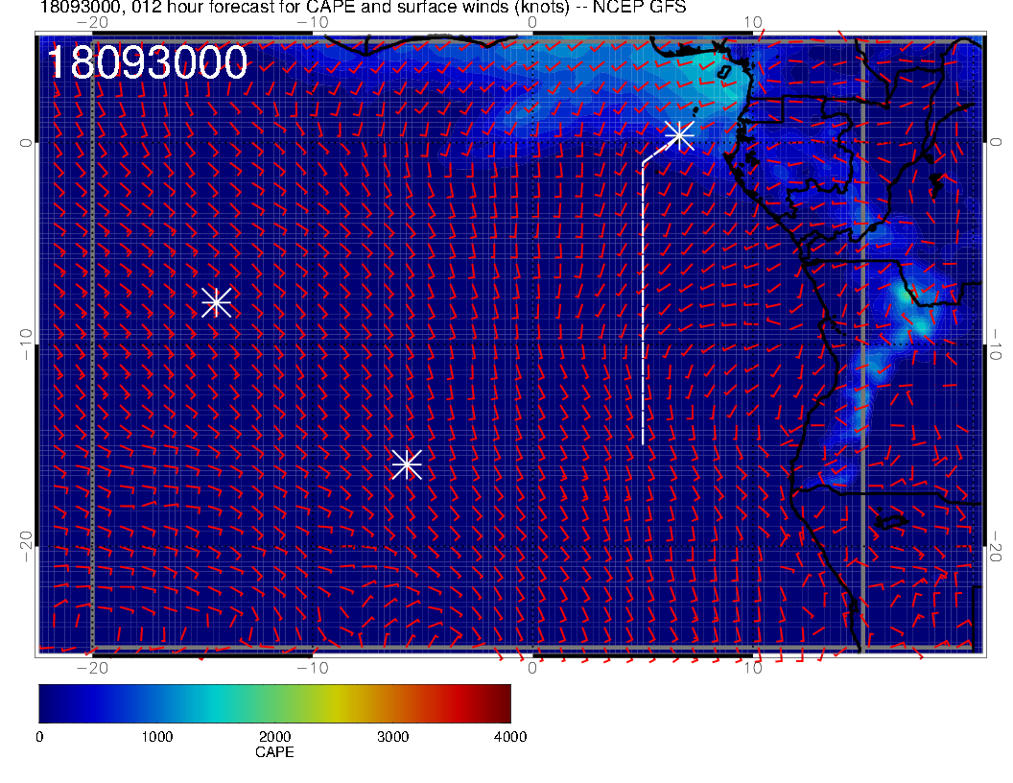Screen dimensions: 1013x783
Task: Click the left axis latitude label -10
Action: (x=25, y=344)
